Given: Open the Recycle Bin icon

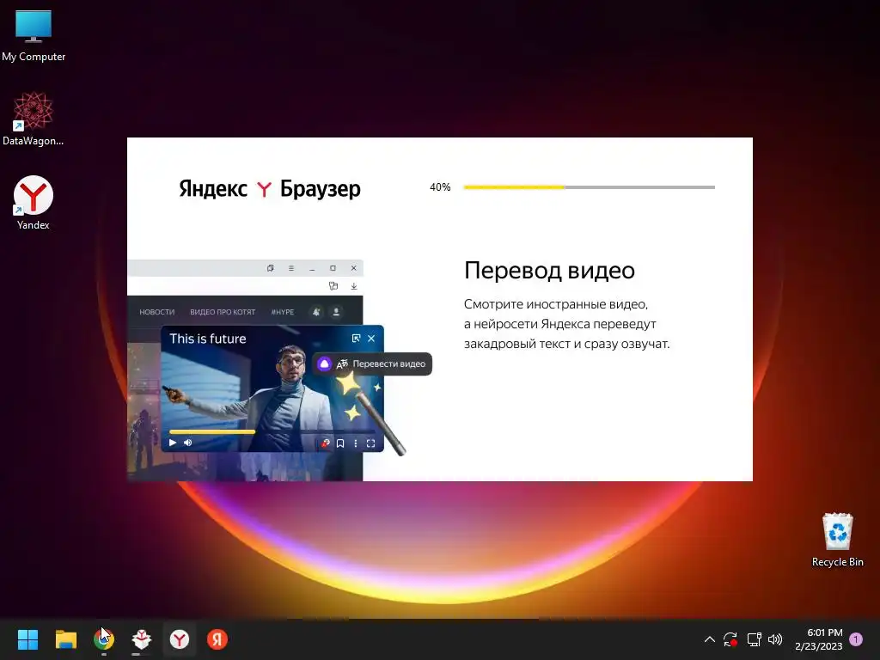Looking at the screenshot, I should 837,540.
